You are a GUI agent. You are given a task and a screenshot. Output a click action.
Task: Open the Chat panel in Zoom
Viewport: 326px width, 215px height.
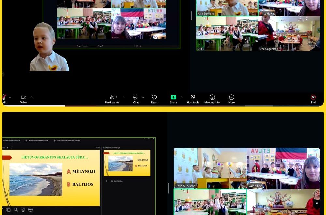(136, 99)
